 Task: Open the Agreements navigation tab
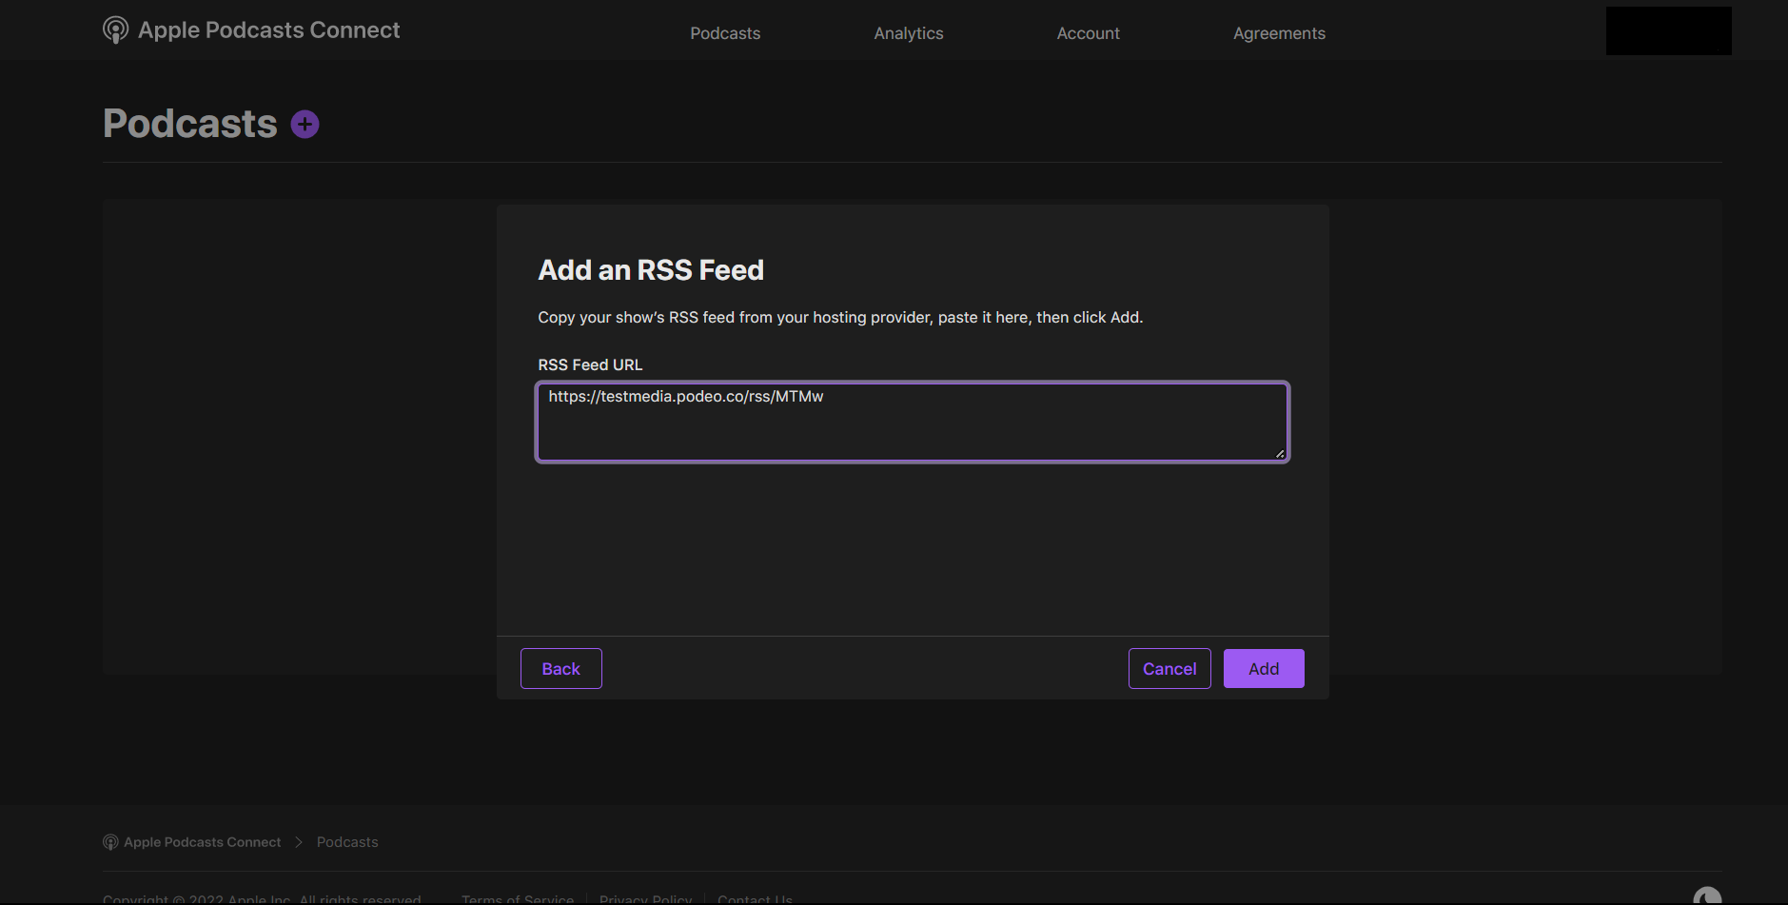click(1279, 33)
